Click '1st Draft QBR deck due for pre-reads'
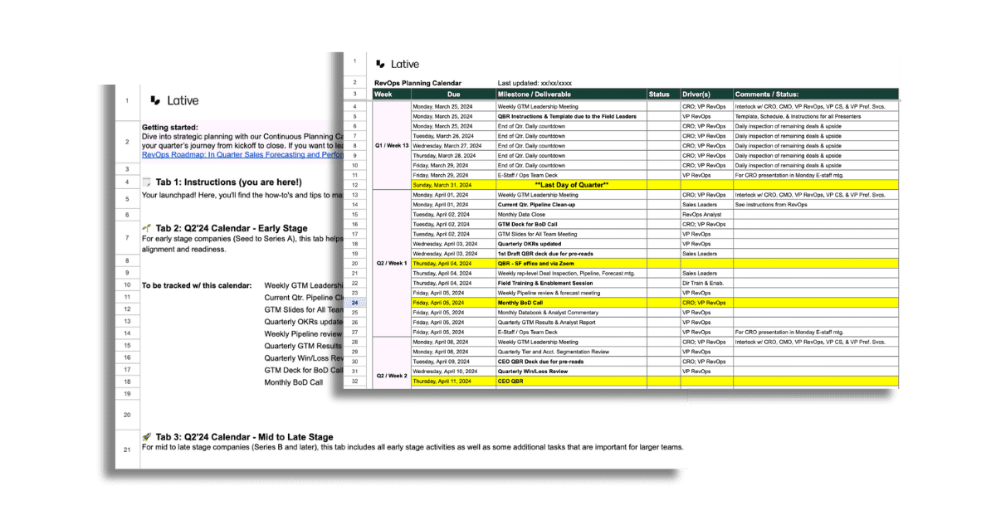996x520 pixels. pos(570,254)
